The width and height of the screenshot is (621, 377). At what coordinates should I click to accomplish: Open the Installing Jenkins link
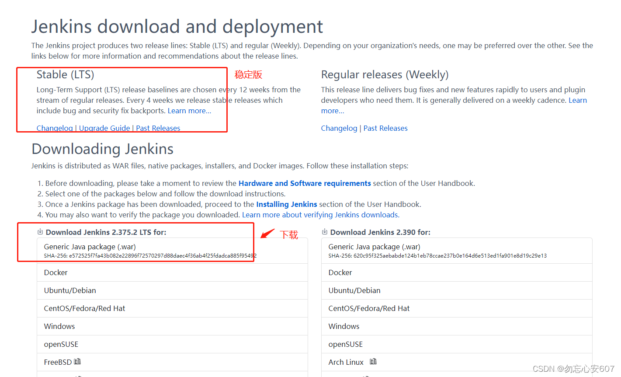click(287, 204)
